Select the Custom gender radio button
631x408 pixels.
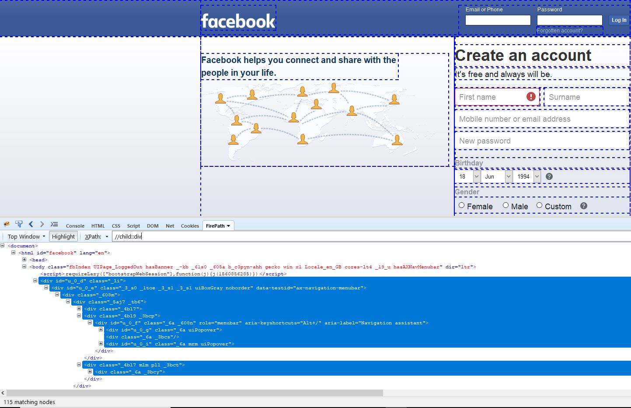(539, 205)
